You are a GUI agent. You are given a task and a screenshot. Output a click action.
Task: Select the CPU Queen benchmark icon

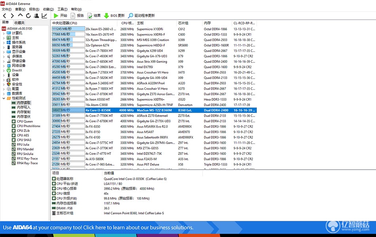14,121
